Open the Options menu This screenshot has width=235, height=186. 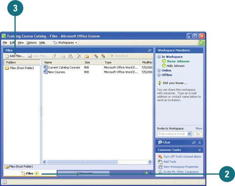click(x=31, y=43)
